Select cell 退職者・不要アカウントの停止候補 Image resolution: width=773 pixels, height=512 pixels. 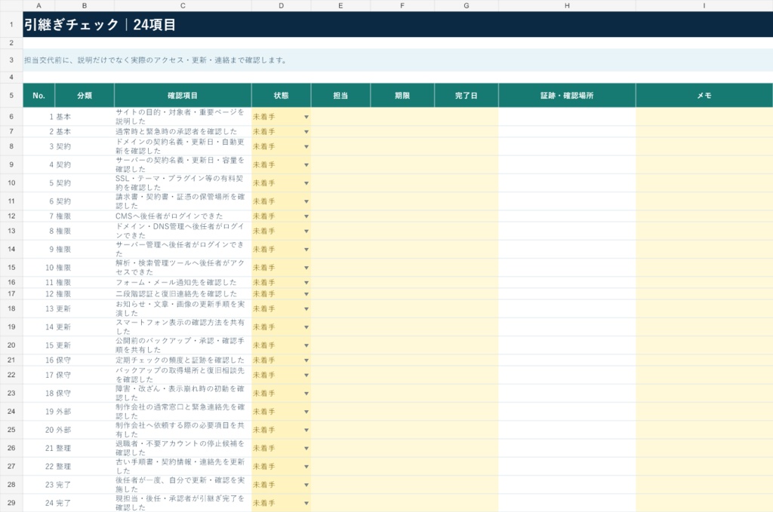click(183, 448)
